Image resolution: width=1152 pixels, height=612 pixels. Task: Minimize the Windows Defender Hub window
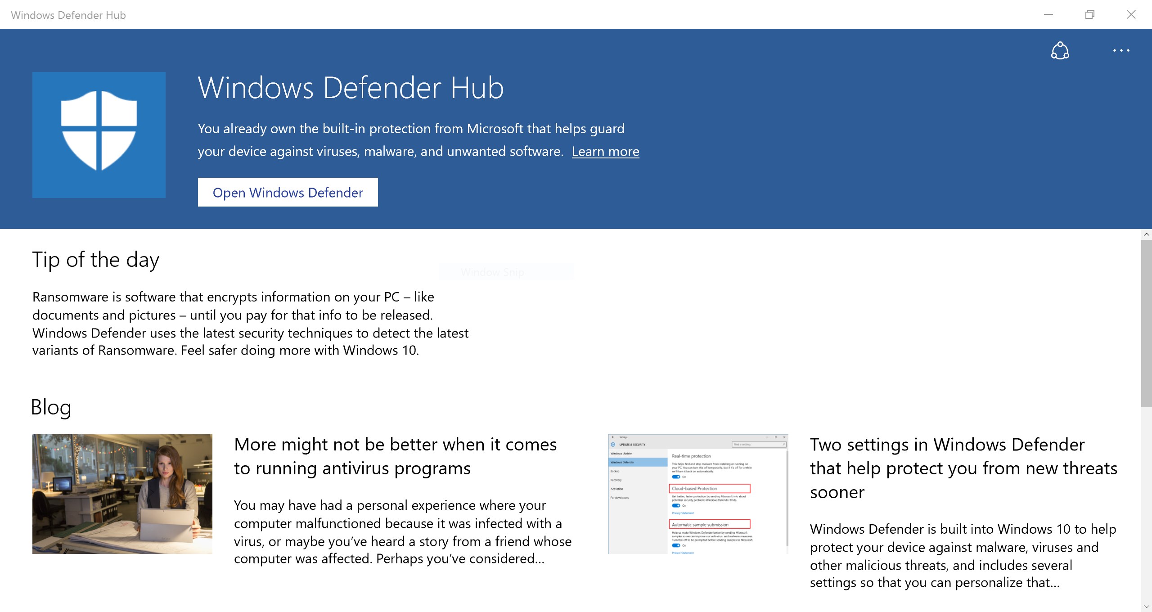pos(1048,15)
